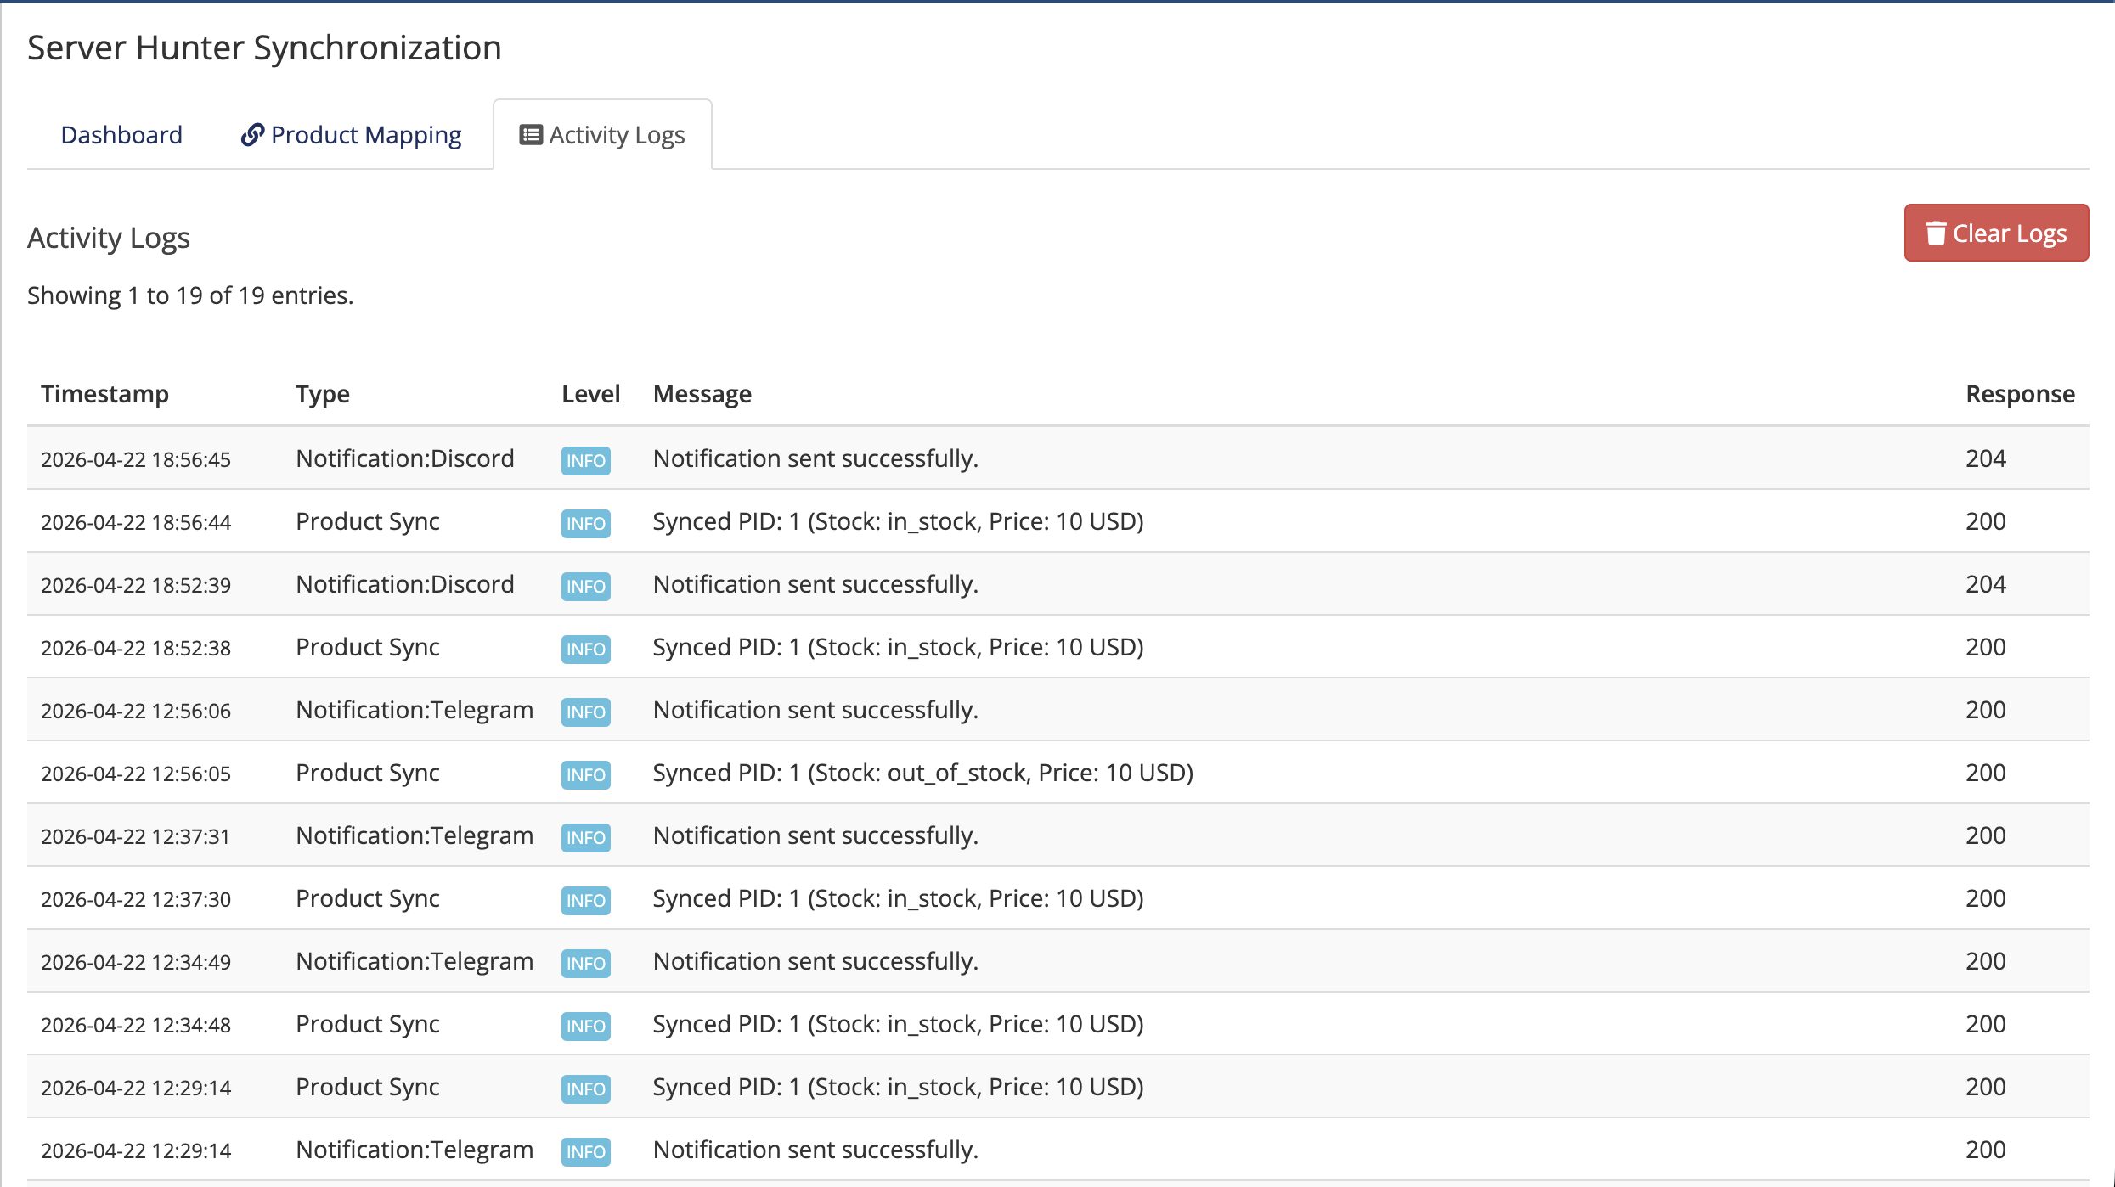Select the Activity Logs tab
This screenshot has height=1187, width=2115.
[x=602, y=134]
